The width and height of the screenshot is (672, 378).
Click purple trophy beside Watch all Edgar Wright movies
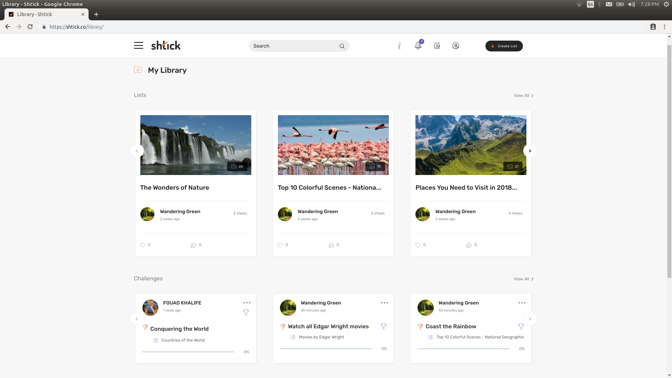(384, 326)
